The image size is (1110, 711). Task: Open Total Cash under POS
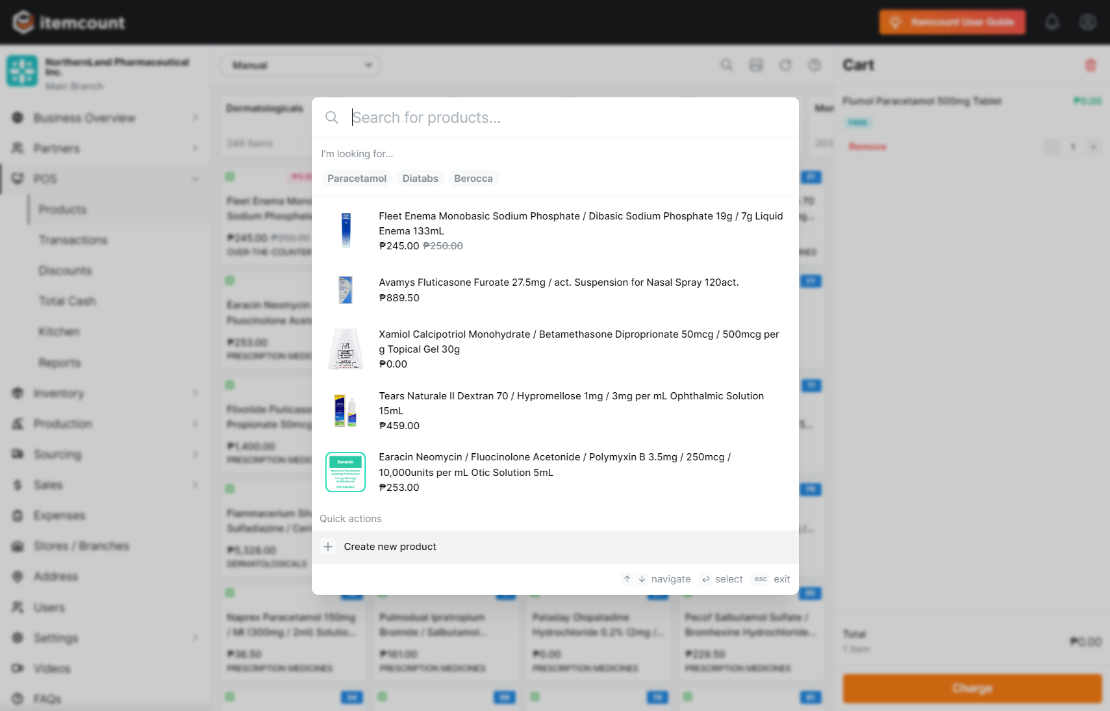click(x=67, y=301)
